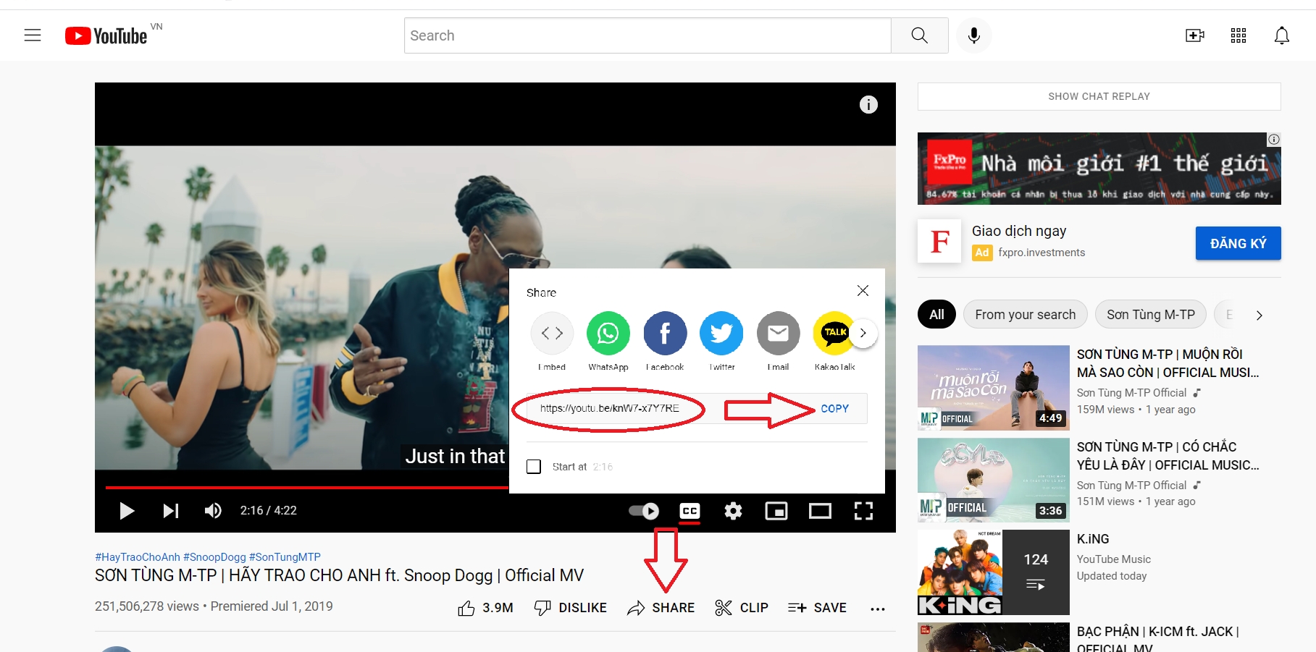Image resolution: width=1316 pixels, height=652 pixels.
Task: Select the 'Sơn Tùng M-TP' filter chip
Action: click(x=1150, y=315)
